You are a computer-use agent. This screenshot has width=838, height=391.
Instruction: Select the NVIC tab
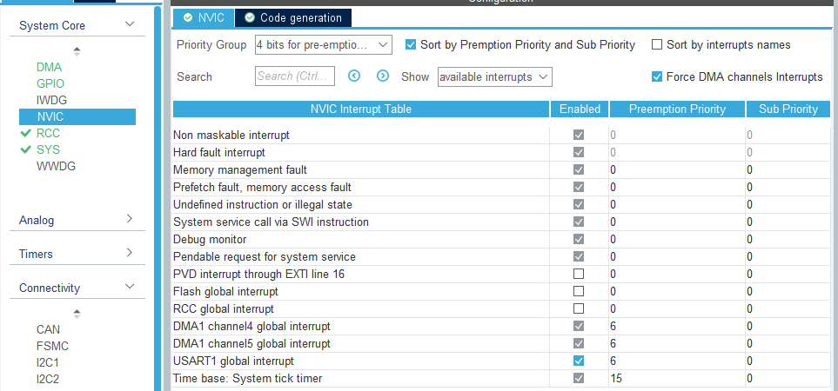click(x=204, y=17)
